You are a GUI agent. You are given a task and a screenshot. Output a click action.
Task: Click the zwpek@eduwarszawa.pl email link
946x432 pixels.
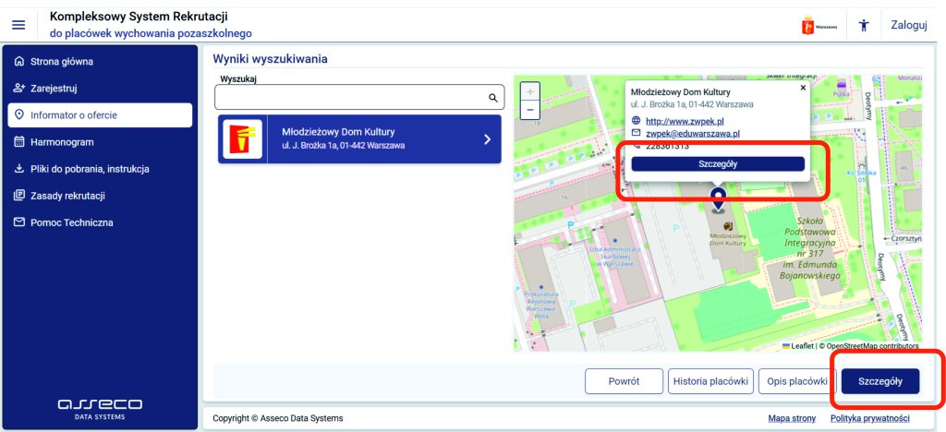point(693,133)
